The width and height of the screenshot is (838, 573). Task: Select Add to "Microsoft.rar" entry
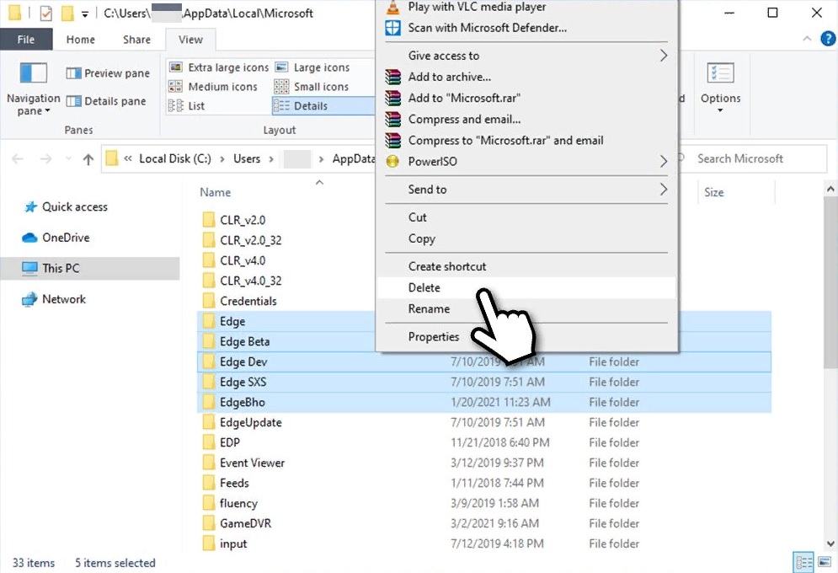pos(526,98)
